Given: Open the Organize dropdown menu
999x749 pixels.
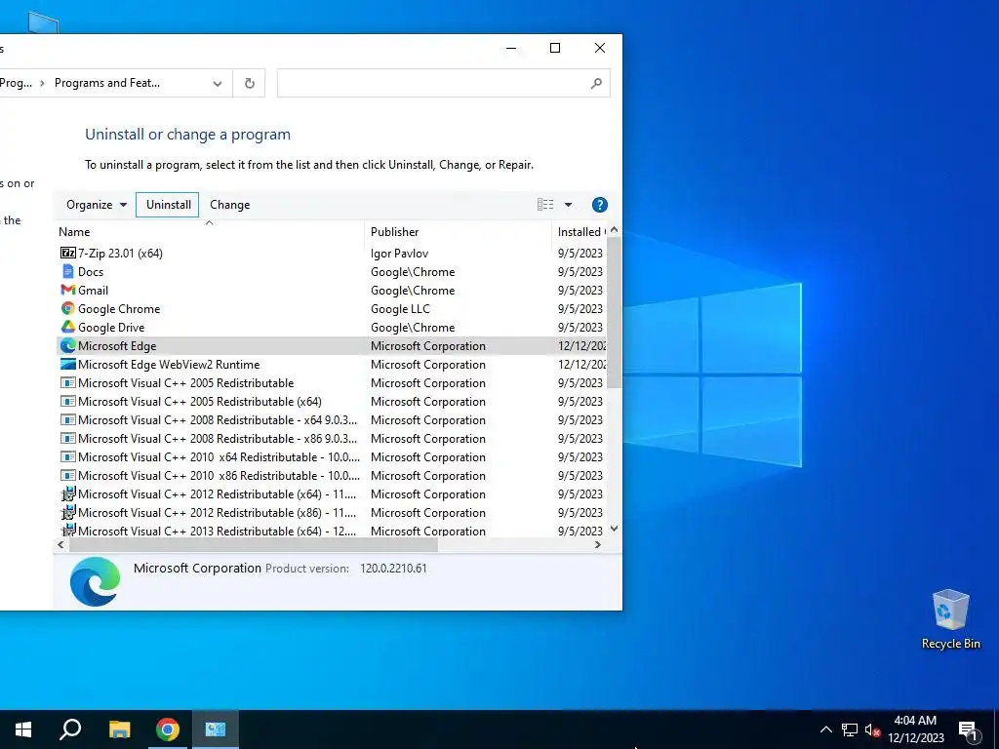Looking at the screenshot, I should tap(97, 205).
